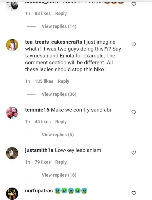This screenshot has width=152, height=200.
Task: Like the top Lebanese citizens comment
Action: coord(134,4)
